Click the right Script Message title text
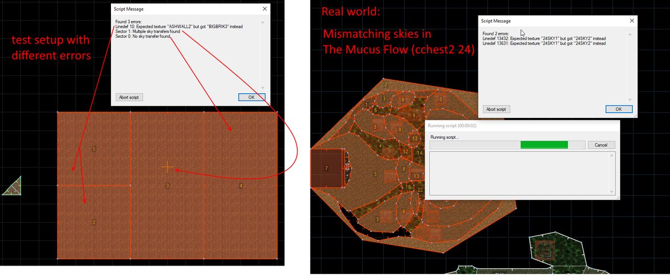The height and width of the screenshot is (276, 670). click(496, 21)
